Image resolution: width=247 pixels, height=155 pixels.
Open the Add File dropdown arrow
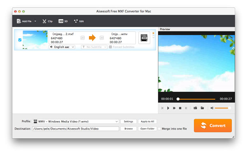coord(35,21)
